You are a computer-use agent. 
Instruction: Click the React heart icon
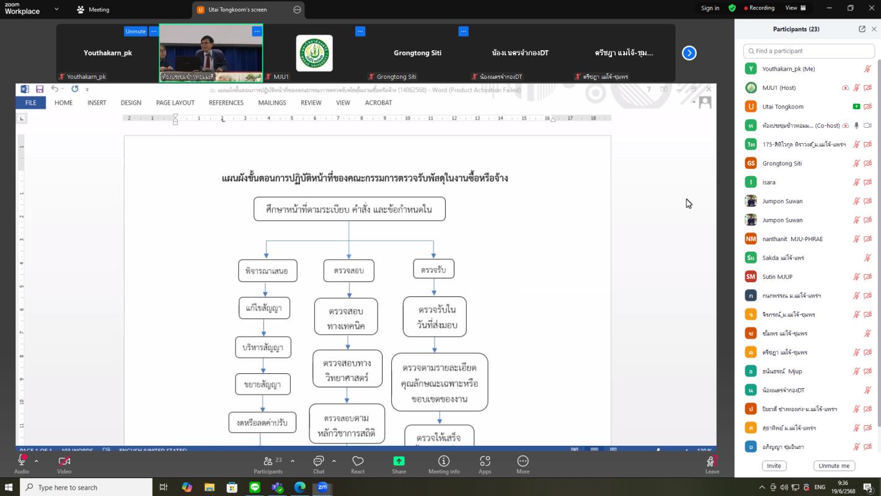click(358, 461)
